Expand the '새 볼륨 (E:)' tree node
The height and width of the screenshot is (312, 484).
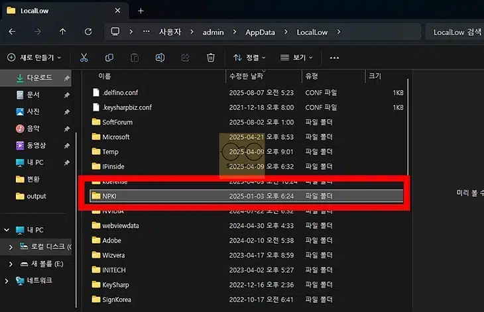[x=11, y=264]
